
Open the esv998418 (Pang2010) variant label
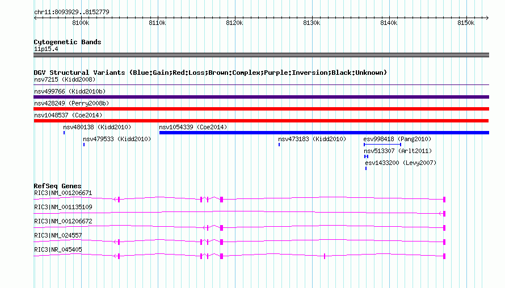[397, 139]
